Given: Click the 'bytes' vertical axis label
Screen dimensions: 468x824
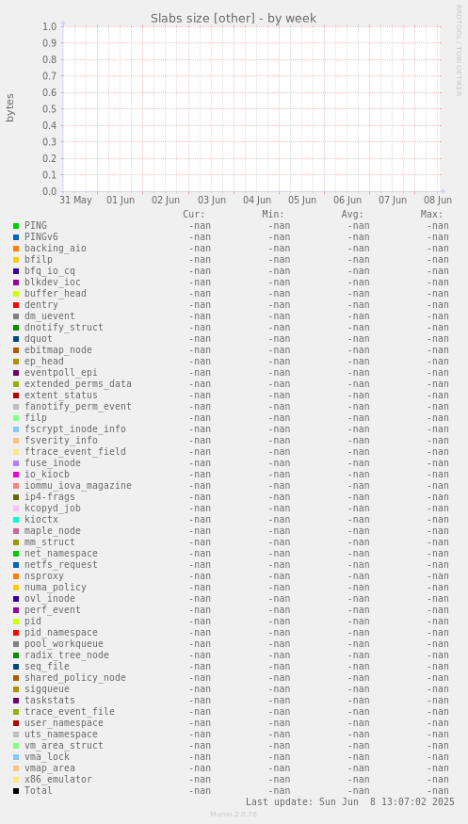Looking at the screenshot, I should [10, 107].
